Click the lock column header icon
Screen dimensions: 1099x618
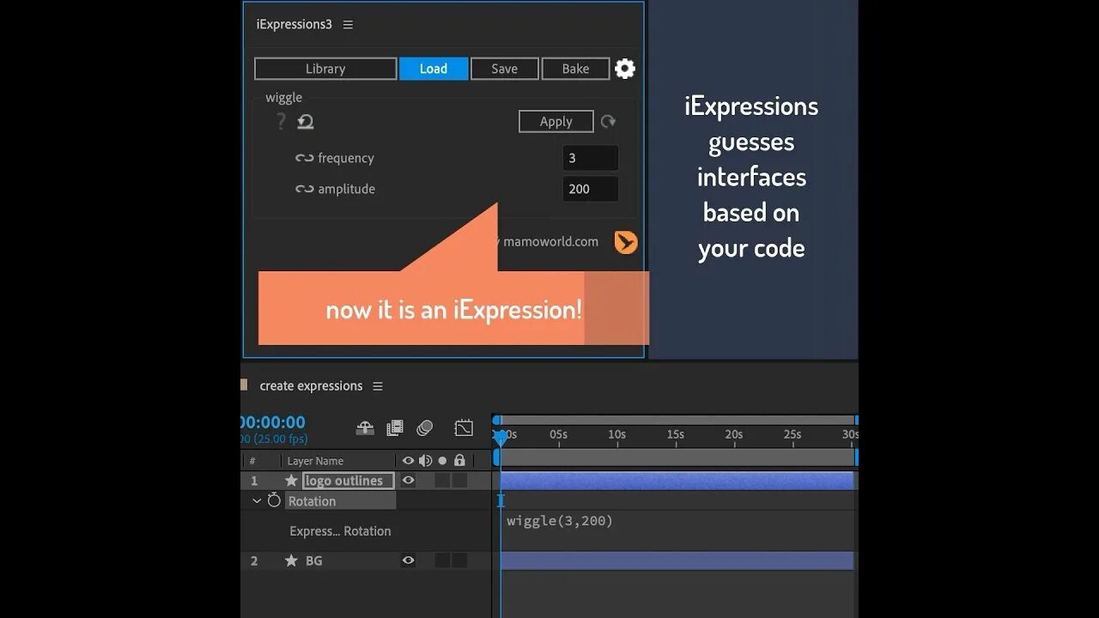coord(459,461)
